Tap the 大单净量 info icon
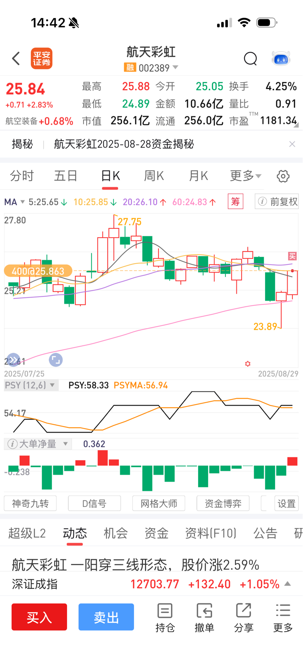Screen dimensions: 303x657 tap(13, 444)
